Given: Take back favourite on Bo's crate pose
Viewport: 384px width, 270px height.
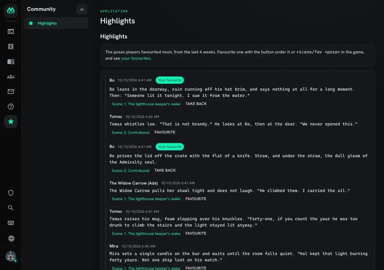Looking at the screenshot, I should tap(165, 170).
